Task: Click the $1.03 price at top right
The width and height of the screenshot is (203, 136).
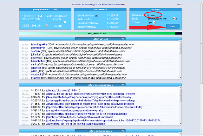Action: pos(179,4)
